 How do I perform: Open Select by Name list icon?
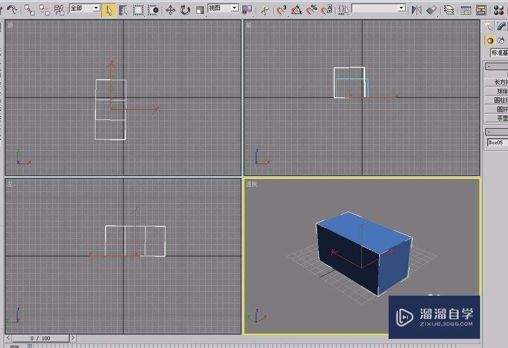[x=123, y=10]
